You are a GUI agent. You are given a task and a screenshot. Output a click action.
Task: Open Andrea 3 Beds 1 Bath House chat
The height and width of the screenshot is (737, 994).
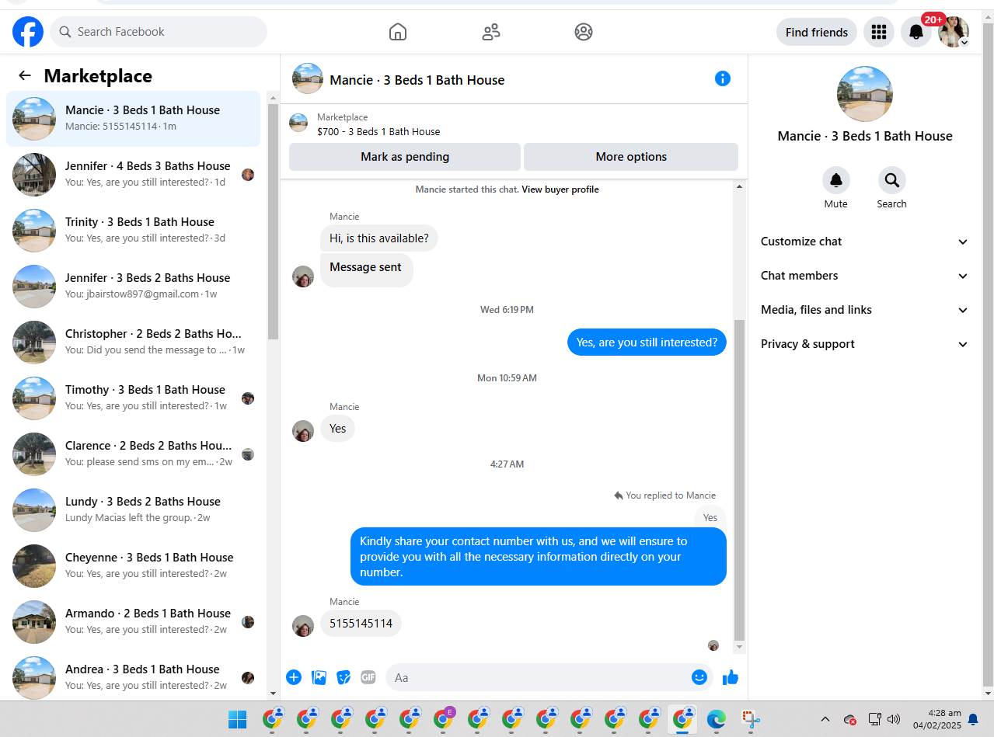pos(134,678)
